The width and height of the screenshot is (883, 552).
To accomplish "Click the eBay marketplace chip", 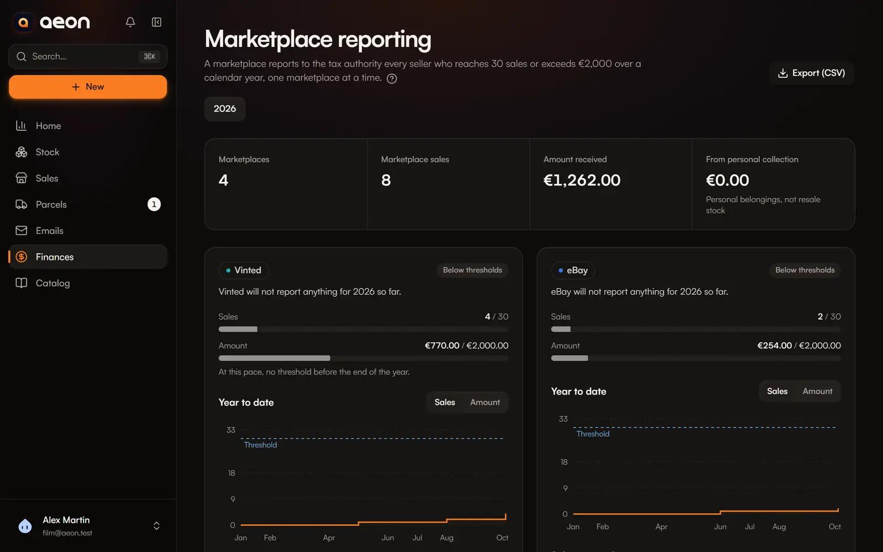I will pos(573,270).
